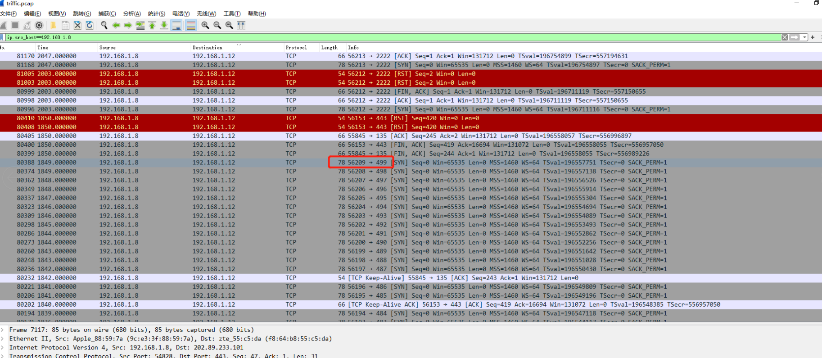Open the 视图(V) menu
This screenshot has width=822, height=358.
click(x=57, y=14)
